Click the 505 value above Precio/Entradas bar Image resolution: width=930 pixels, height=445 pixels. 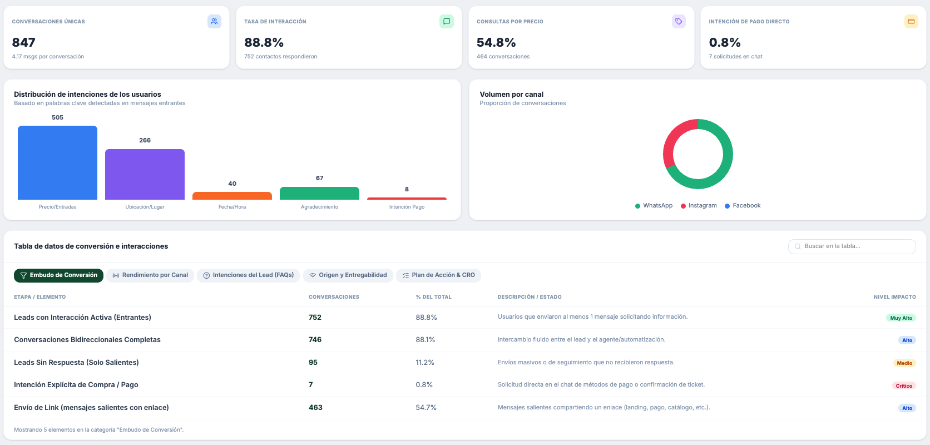(57, 118)
